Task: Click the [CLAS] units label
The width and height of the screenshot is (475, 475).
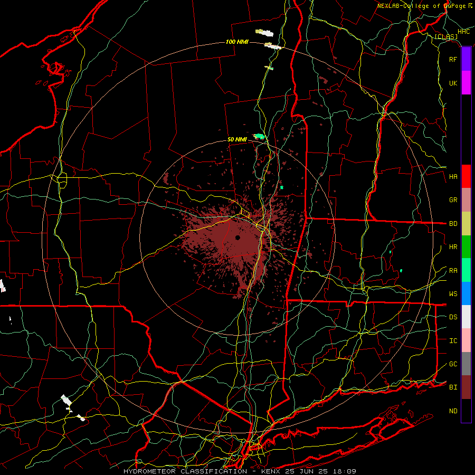Action: (x=446, y=37)
